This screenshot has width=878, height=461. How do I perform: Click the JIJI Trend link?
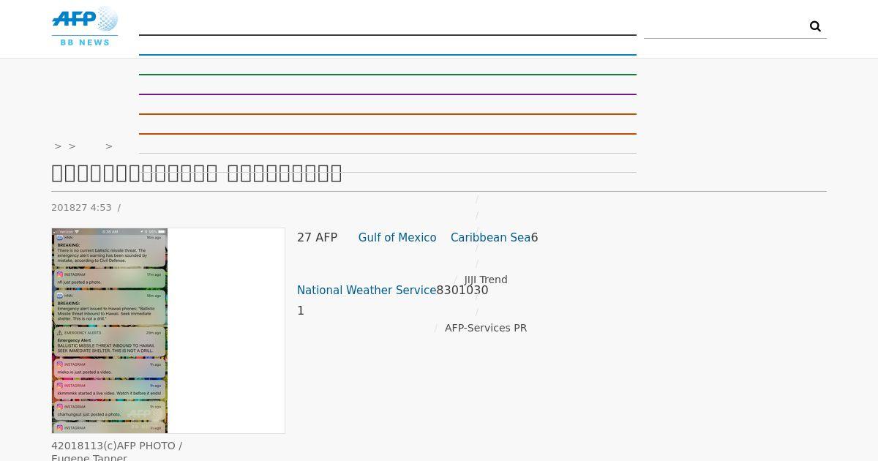tap(486, 280)
